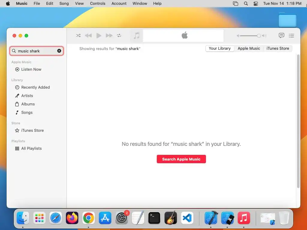Click the results vertical scrollbar
307x230 pixels.
pyautogui.click(x=298, y=121)
